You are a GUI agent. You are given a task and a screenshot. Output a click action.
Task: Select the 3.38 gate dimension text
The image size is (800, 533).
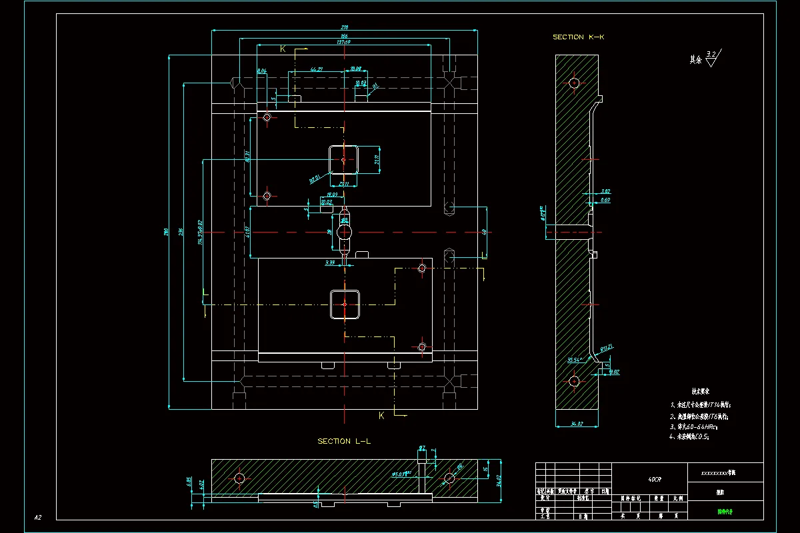pos(330,263)
